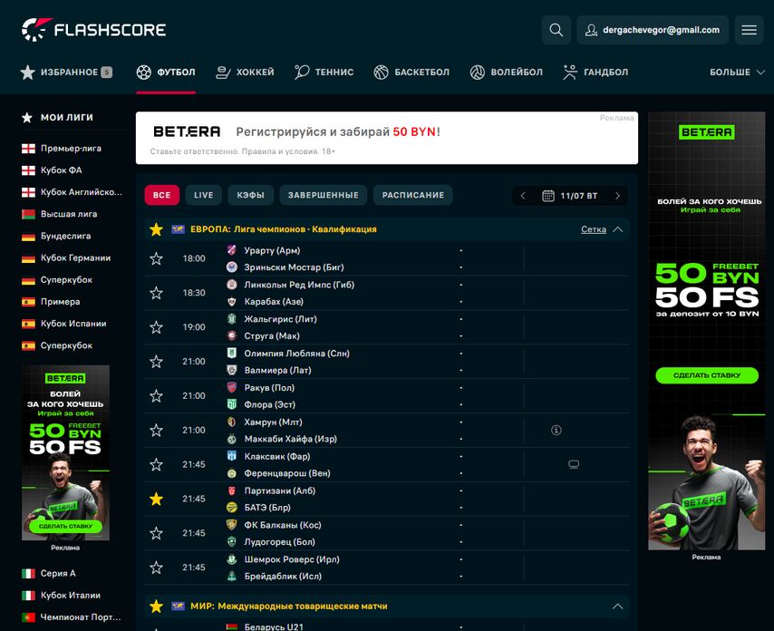Open the hamburger menu icon
Image resolution: width=774 pixels, height=631 pixels.
pos(749,30)
